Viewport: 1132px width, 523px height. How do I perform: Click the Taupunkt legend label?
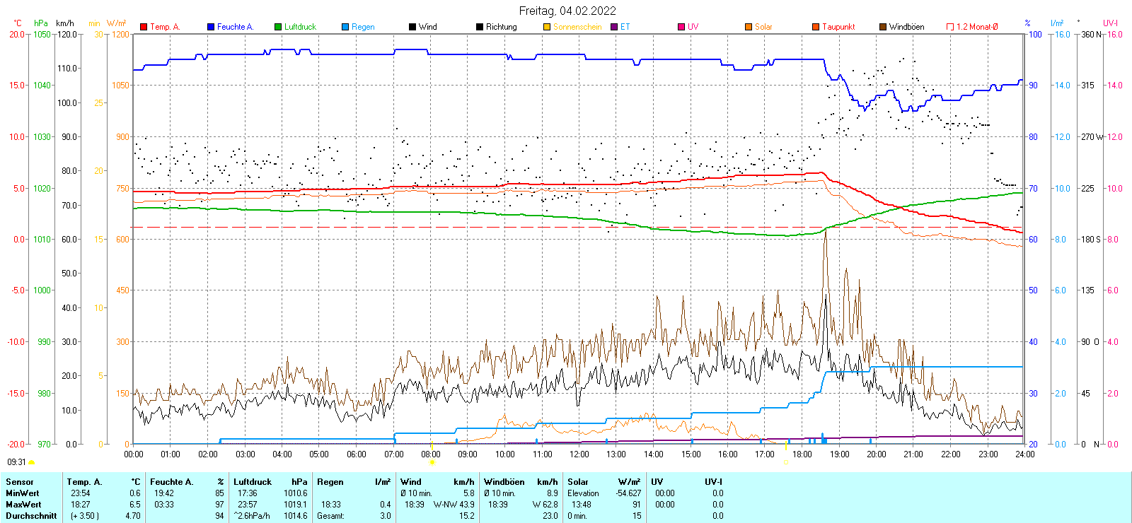838,27
